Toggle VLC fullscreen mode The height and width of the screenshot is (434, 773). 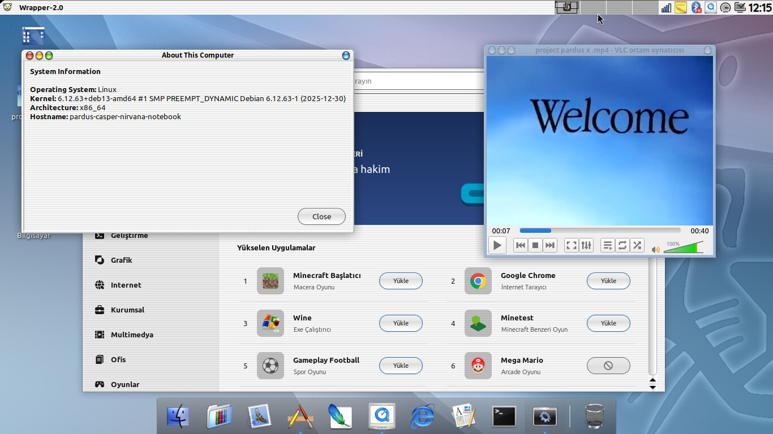click(572, 245)
